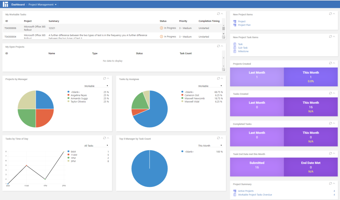Toggle the 11AM legend item
340x200 pixels.
(74, 155)
